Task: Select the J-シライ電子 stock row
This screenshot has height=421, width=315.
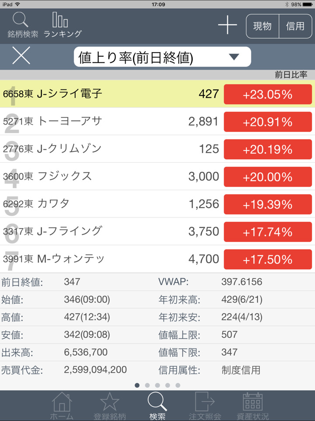Action: 109,94
